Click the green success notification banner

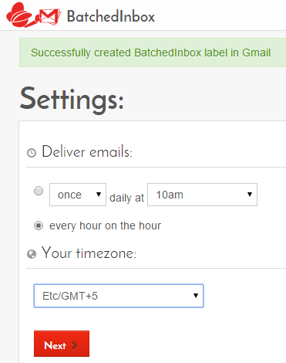pos(153,53)
